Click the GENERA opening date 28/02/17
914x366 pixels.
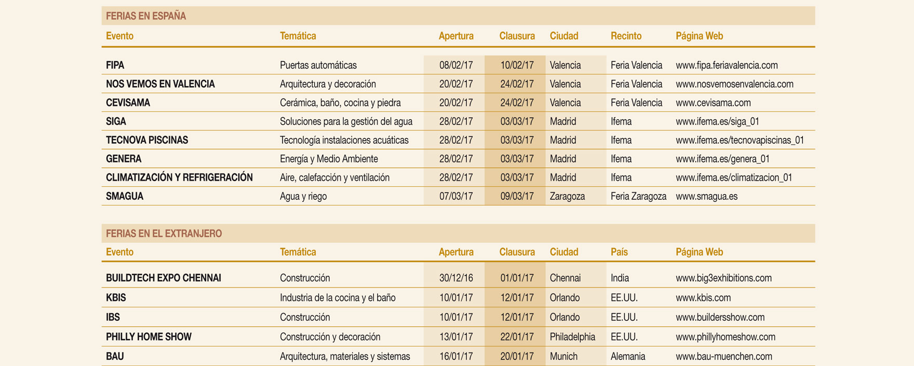455,159
